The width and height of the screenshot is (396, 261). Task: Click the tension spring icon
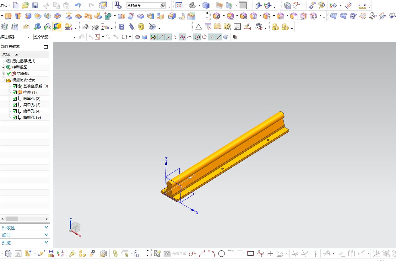(x=132, y=27)
